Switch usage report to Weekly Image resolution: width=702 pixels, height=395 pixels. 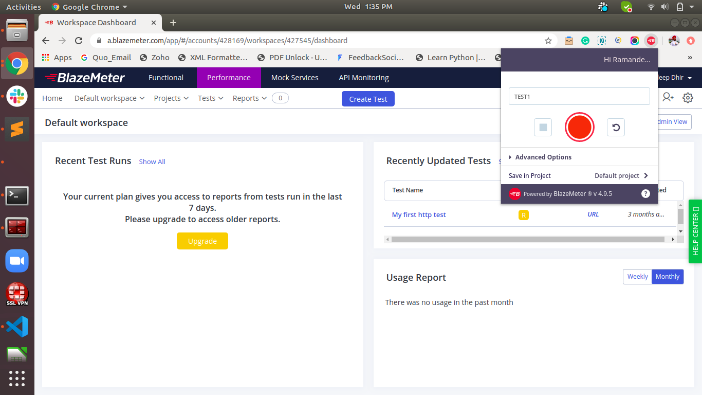click(x=637, y=277)
